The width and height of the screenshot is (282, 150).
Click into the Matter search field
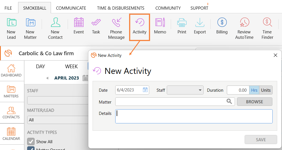[x=175, y=102]
